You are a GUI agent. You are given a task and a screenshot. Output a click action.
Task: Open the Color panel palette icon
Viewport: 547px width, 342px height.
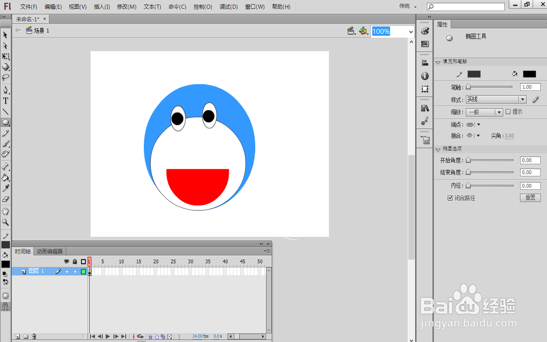pos(425,31)
